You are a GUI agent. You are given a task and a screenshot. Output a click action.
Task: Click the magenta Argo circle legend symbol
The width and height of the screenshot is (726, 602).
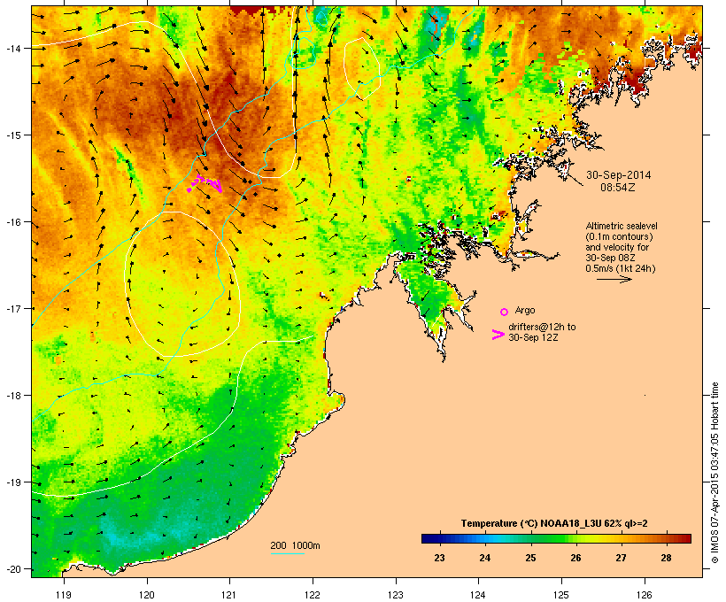pos(505,312)
